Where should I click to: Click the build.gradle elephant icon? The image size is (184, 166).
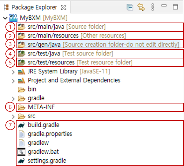click(22, 125)
